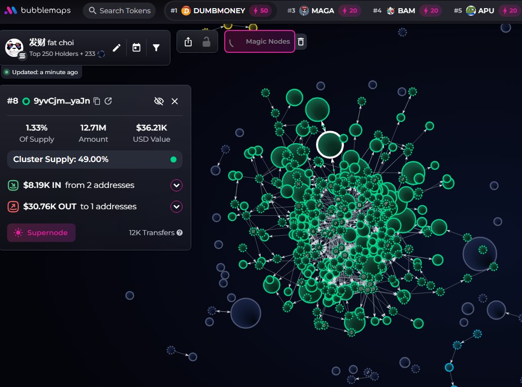This screenshot has height=387, width=522.
Task: Click the 1.33% Of Supply value
Action: [x=37, y=127]
